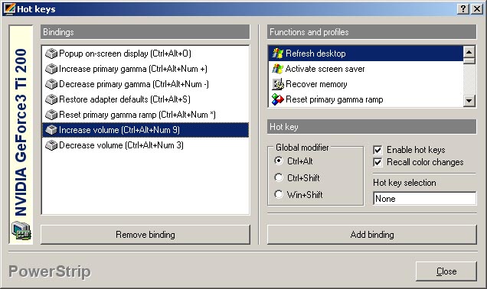Click the Reset primary gamma ramp color icon
487x289 pixels.
click(277, 99)
